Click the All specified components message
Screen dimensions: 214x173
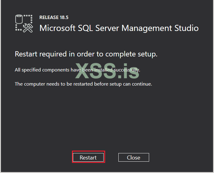pyautogui.click(x=77, y=70)
